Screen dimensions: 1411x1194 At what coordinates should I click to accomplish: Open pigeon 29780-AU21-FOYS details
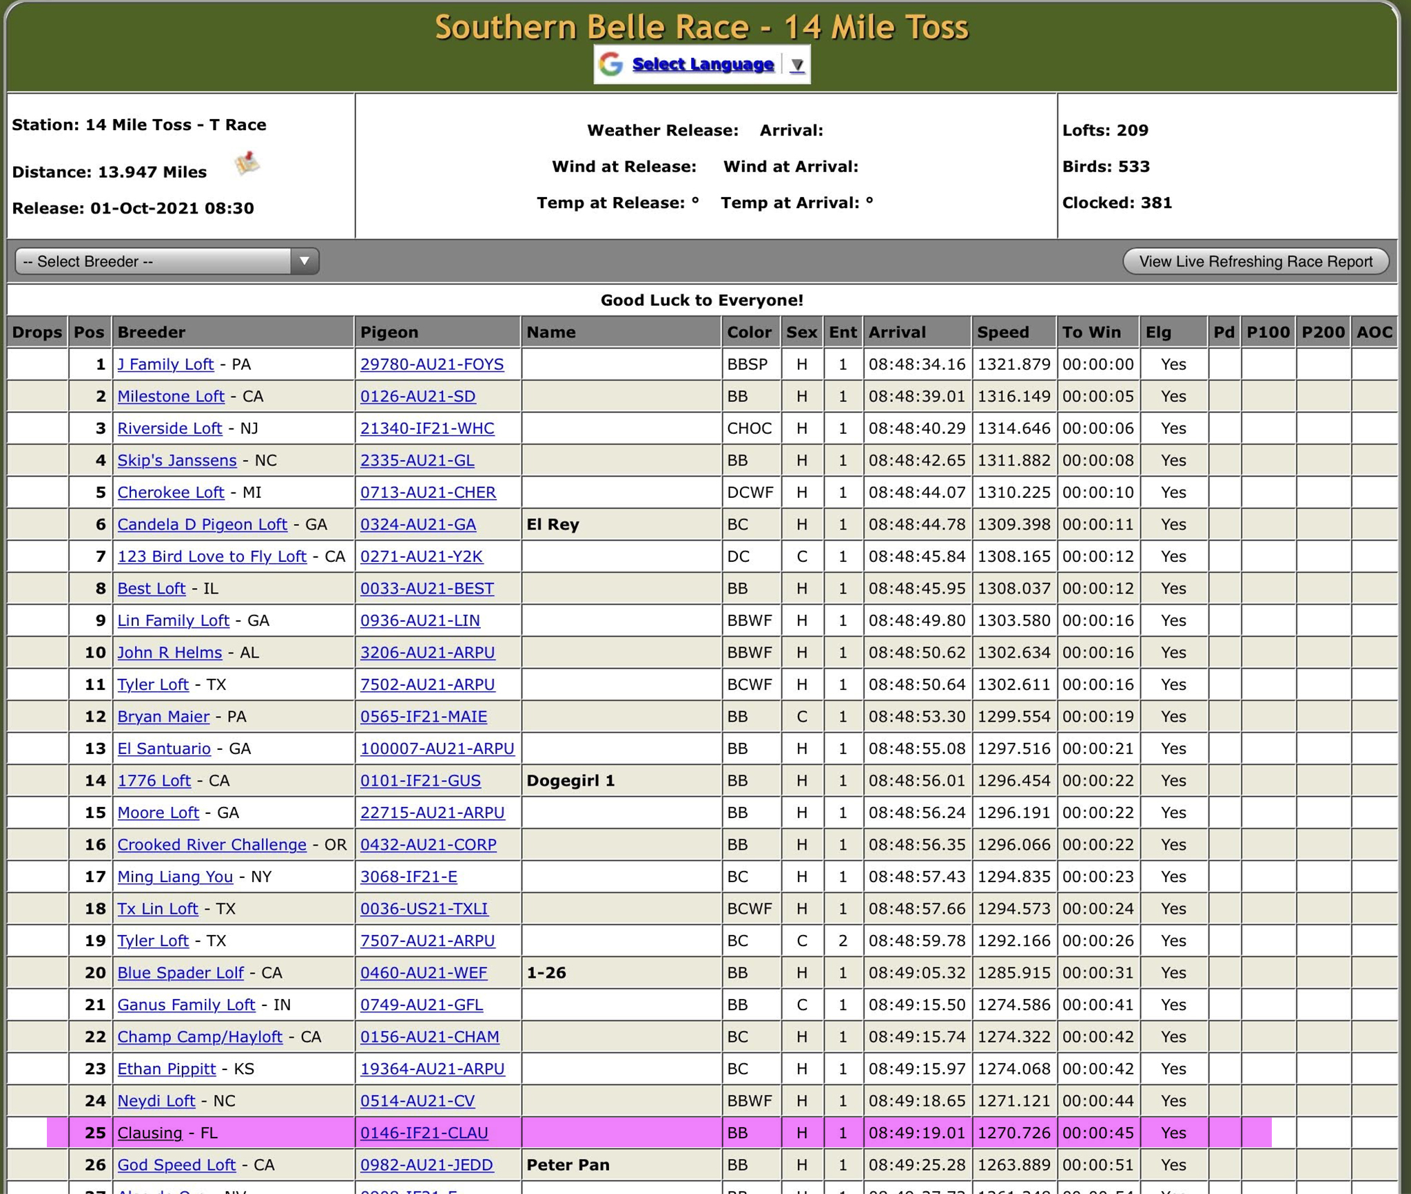[432, 364]
